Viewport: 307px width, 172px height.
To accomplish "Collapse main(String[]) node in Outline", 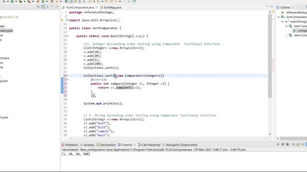I will 283,21.
